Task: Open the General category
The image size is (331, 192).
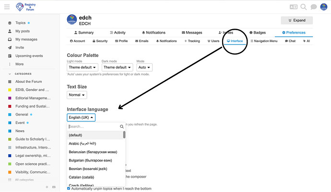Action: pos(22,114)
